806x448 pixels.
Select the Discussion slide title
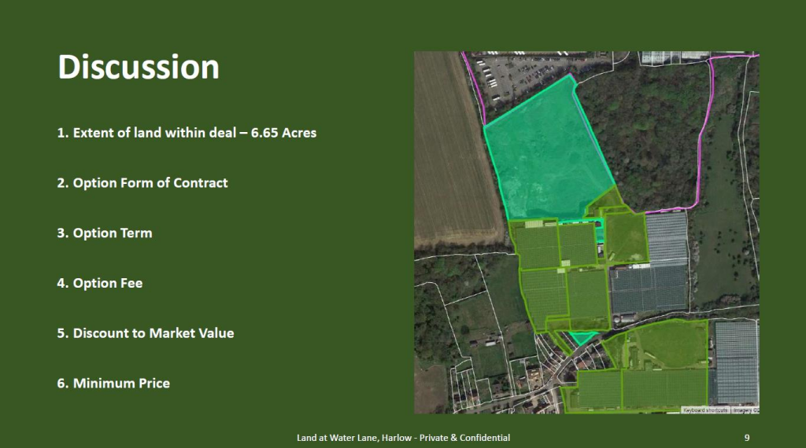[139, 67]
